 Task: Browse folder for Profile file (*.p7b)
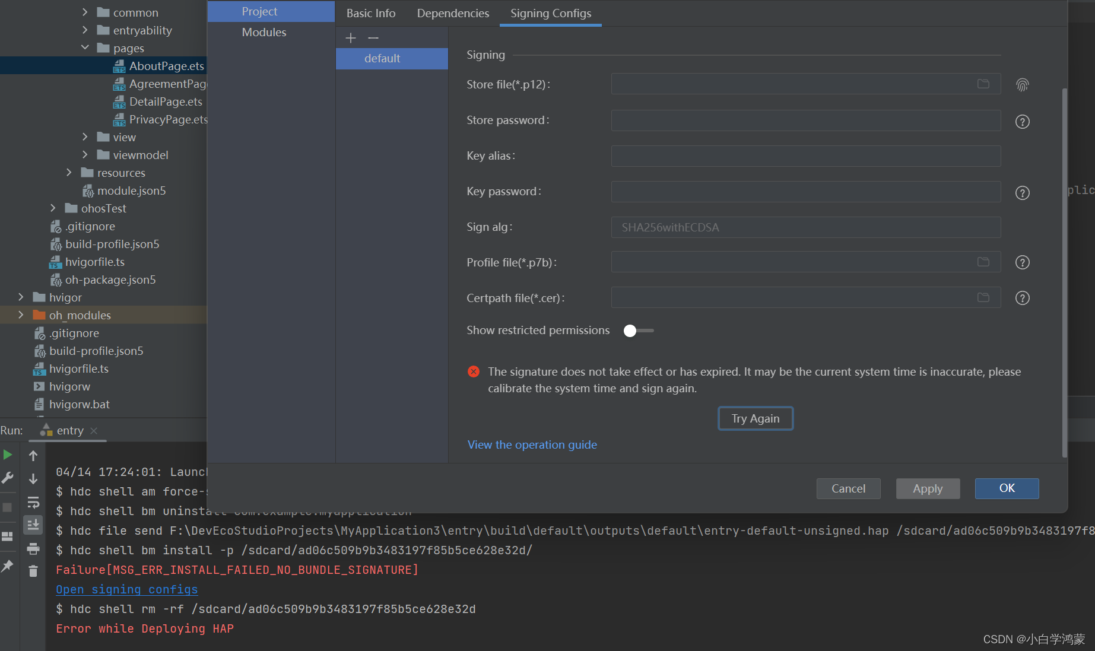(983, 262)
